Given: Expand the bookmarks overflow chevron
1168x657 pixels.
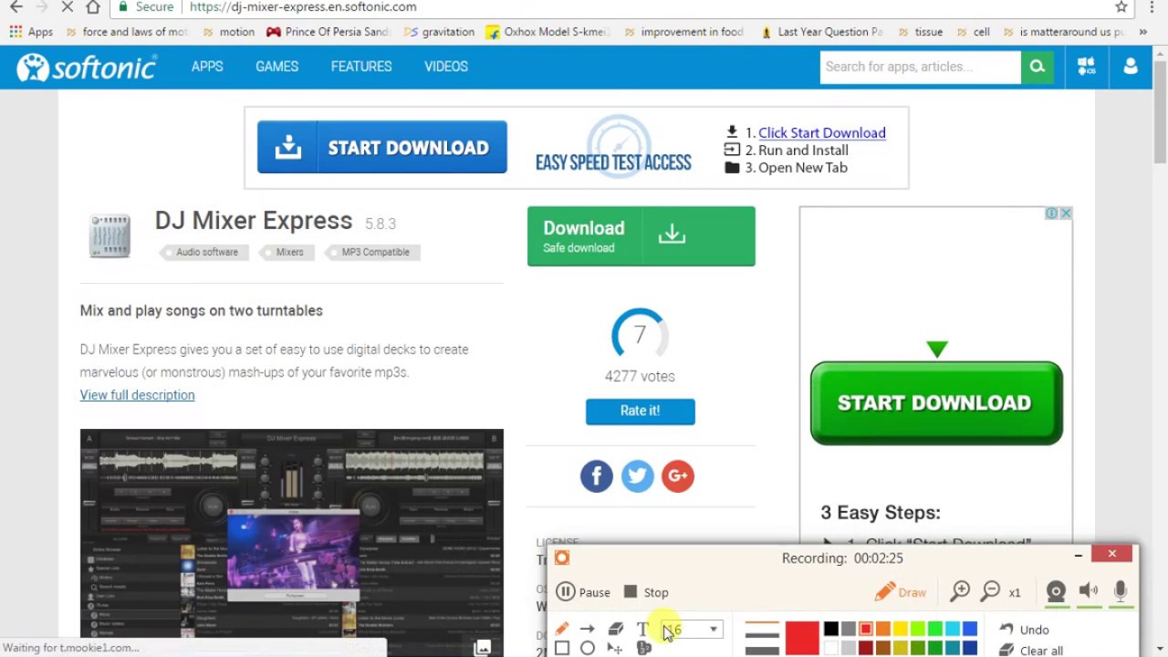Looking at the screenshot, I should pyautogui.click(x=1143, y=32).
